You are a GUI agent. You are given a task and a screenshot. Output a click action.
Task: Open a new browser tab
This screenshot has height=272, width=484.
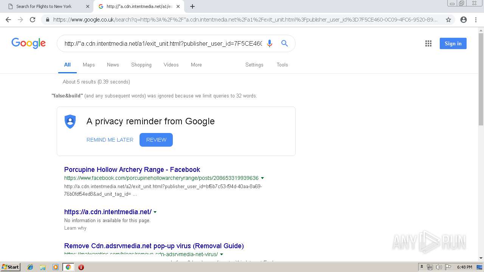[x=192, y=6]
